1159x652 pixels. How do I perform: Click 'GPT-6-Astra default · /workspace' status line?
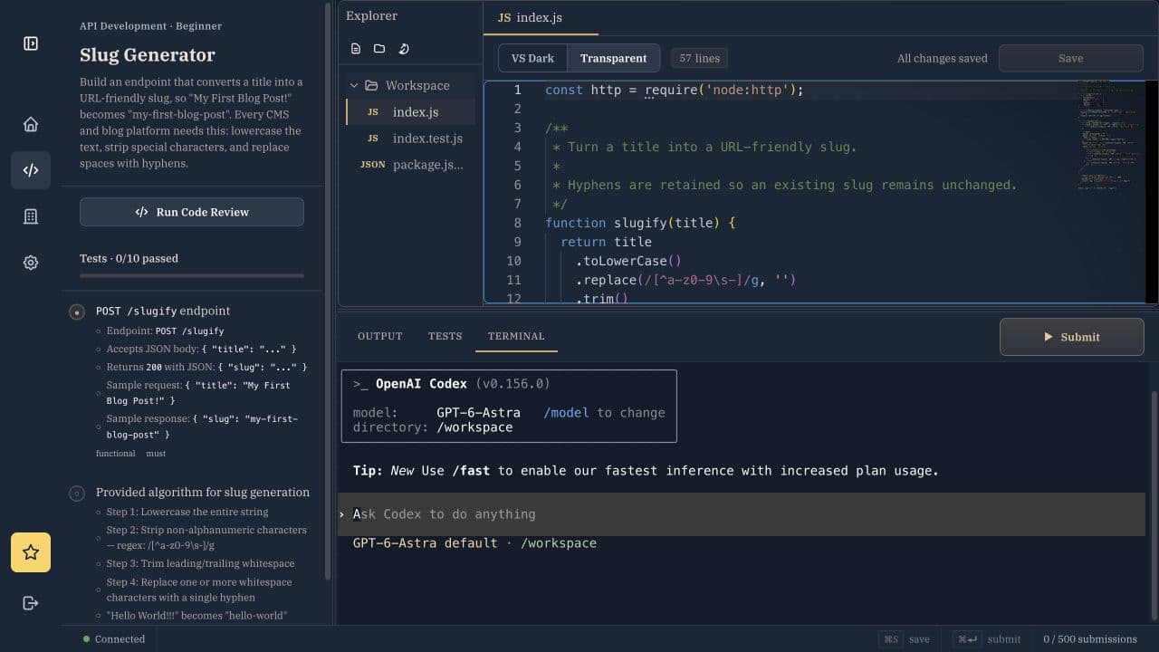[474, 542]
